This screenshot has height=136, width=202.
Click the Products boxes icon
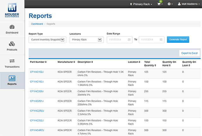[x=12, y=44]
